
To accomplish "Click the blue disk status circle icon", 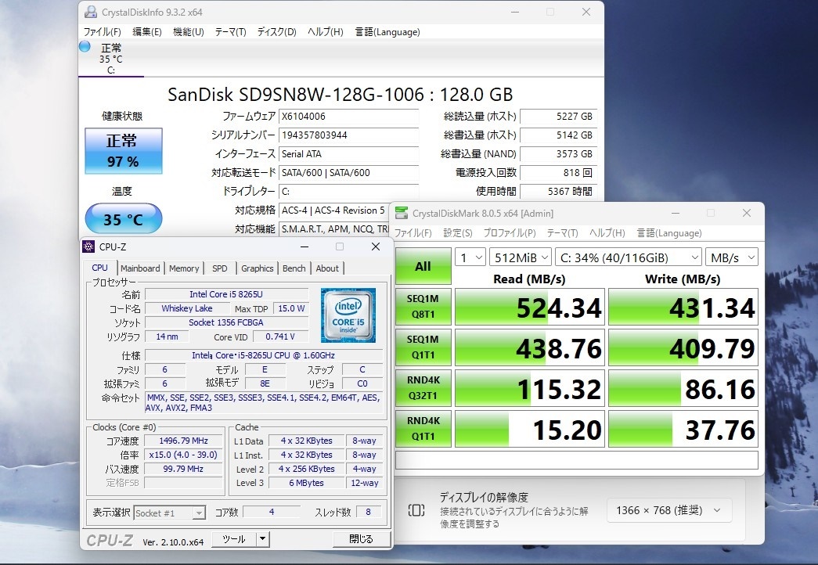I will [x=85, y=46].
